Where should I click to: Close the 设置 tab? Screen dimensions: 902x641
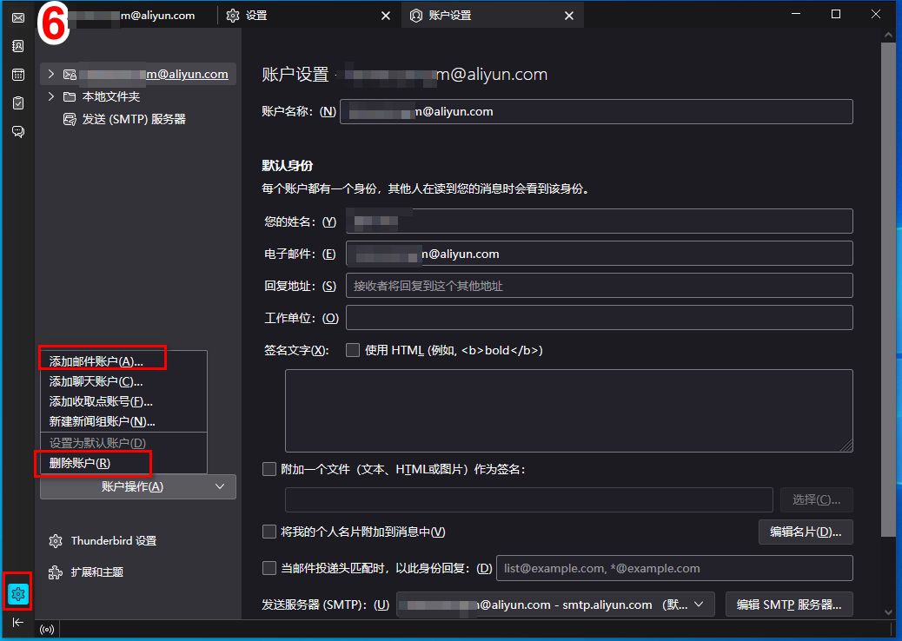tap(386, 16)
